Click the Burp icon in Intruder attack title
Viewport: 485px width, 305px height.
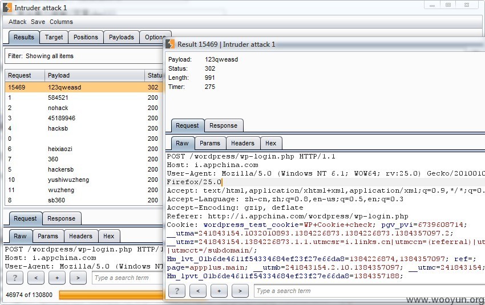click(7, 8)
